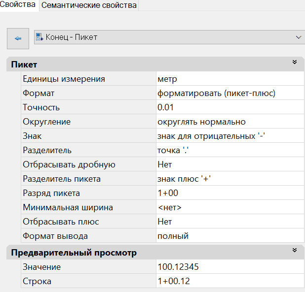This screenshot has width=305, height=292.
Task: Toggle the Отбрасывать дробную value Нет
Action: point(229,164)
